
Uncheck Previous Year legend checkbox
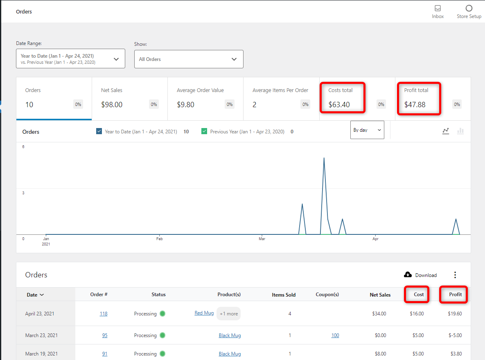point(204,131)
